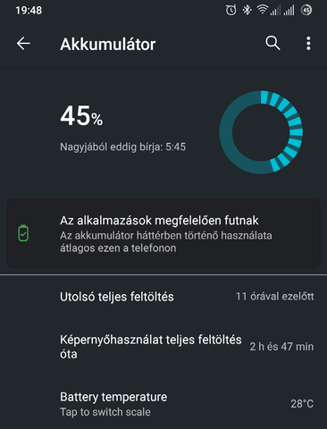Open search with the magnifier icon
This screenshot has width=327, height=429.
tap(272, 44)
